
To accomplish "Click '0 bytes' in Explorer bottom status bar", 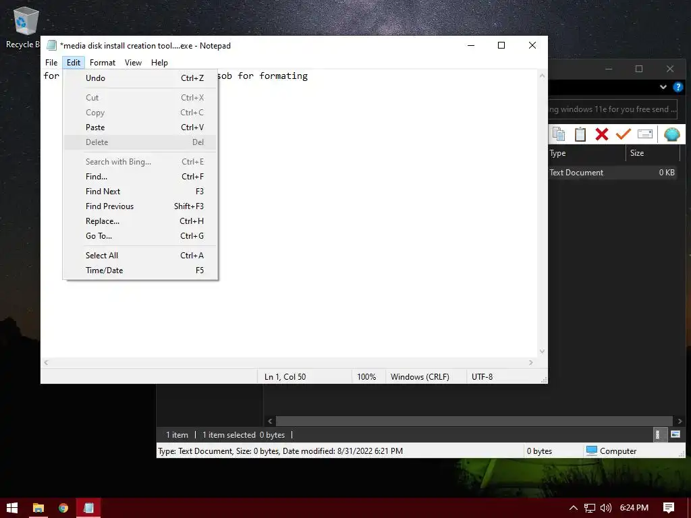I will click(539, 451).
